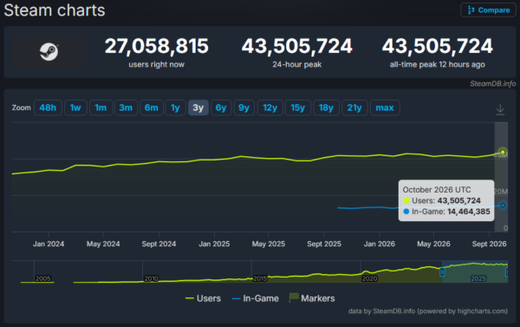Set zoom range to 21y
Screen dimensions: 520x327
pos(354,108)
